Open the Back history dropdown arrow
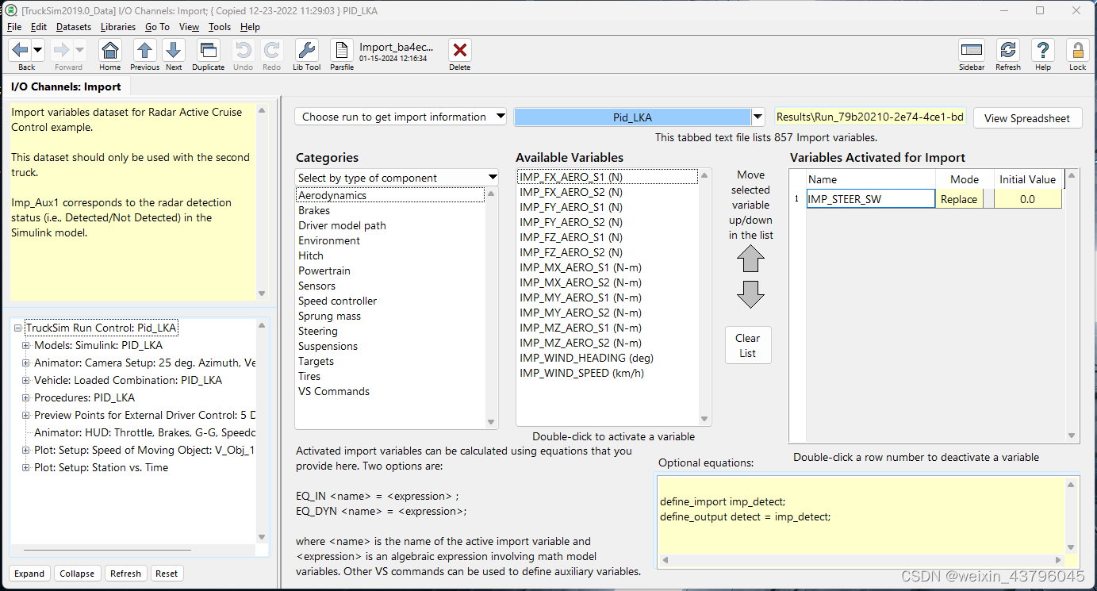 pyautogui.click(x=38, y=51)
